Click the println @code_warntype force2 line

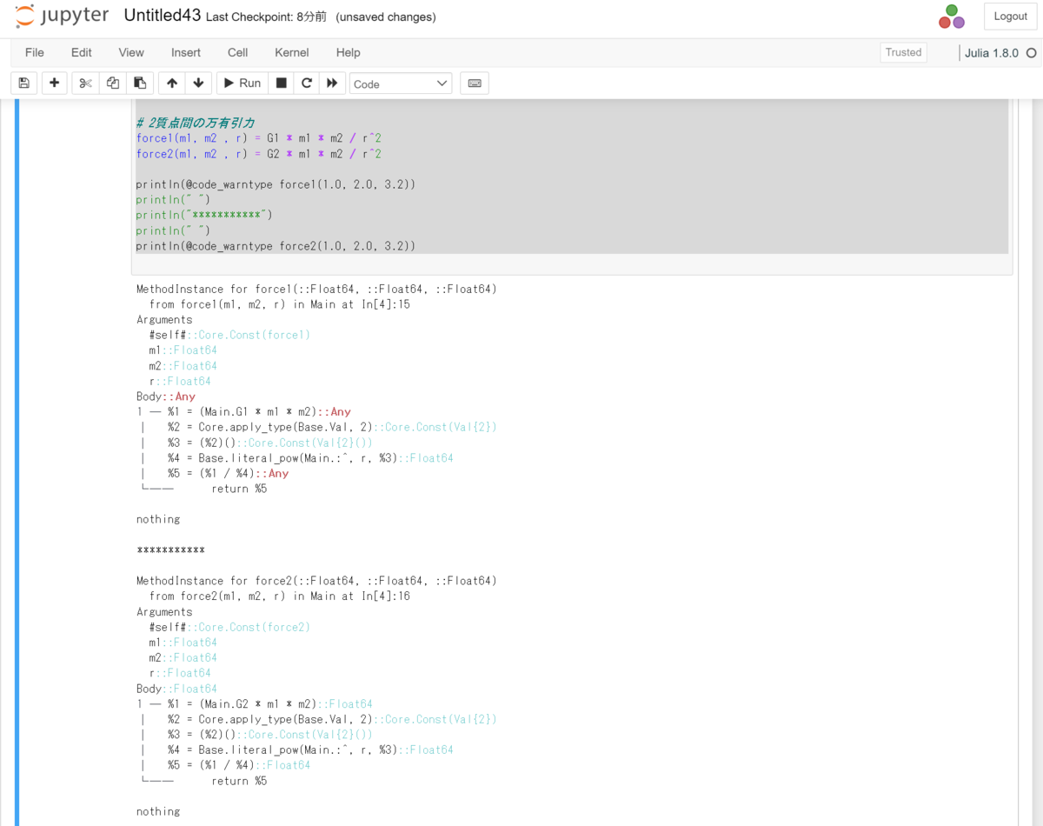click(x=276, y=247)
